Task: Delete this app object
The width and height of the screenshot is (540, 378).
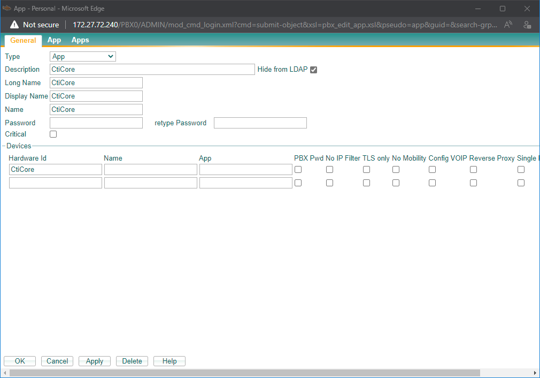Action: tap(132, 361)
